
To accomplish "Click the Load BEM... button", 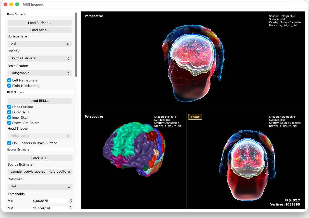I will [40, 101].
